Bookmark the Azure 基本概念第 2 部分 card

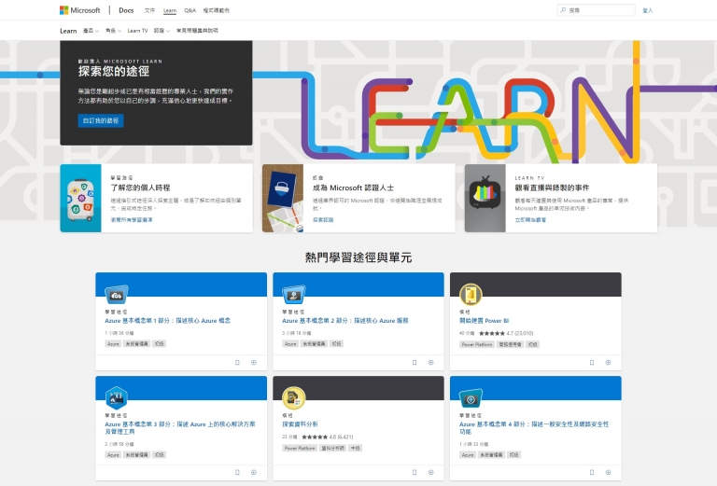(415, 363)
